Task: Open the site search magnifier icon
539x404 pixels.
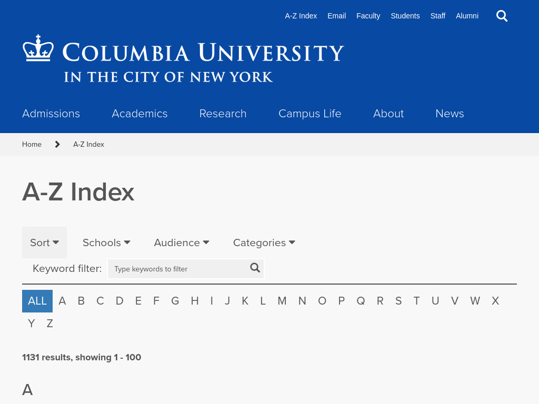Action: [502, 16]
